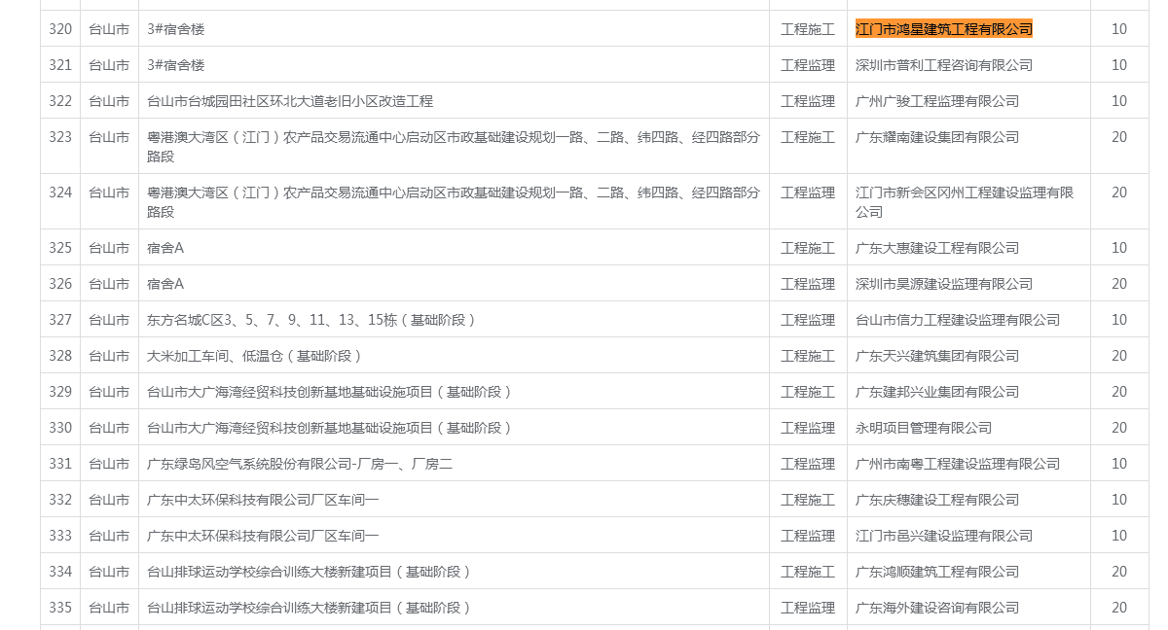Click project 广东中太环保科技有限公司厂区车间一 in row 333
This screenshot has height=630, width=1168.
(x=263, y=536)
